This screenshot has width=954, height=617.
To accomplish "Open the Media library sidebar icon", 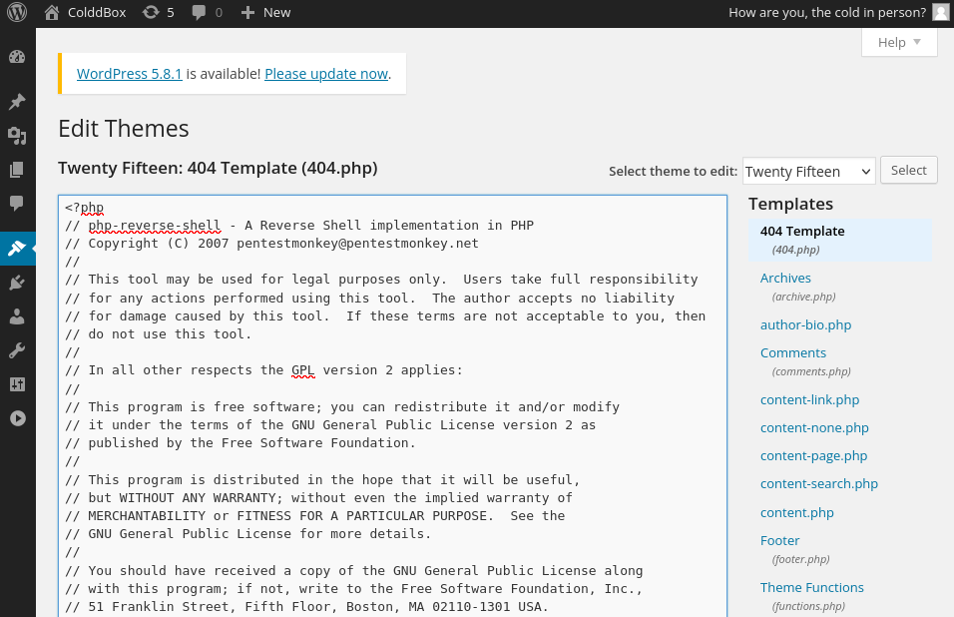I will tap(17, 136).
